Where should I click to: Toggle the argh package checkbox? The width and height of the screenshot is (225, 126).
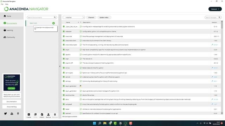[x=64, y=59]
